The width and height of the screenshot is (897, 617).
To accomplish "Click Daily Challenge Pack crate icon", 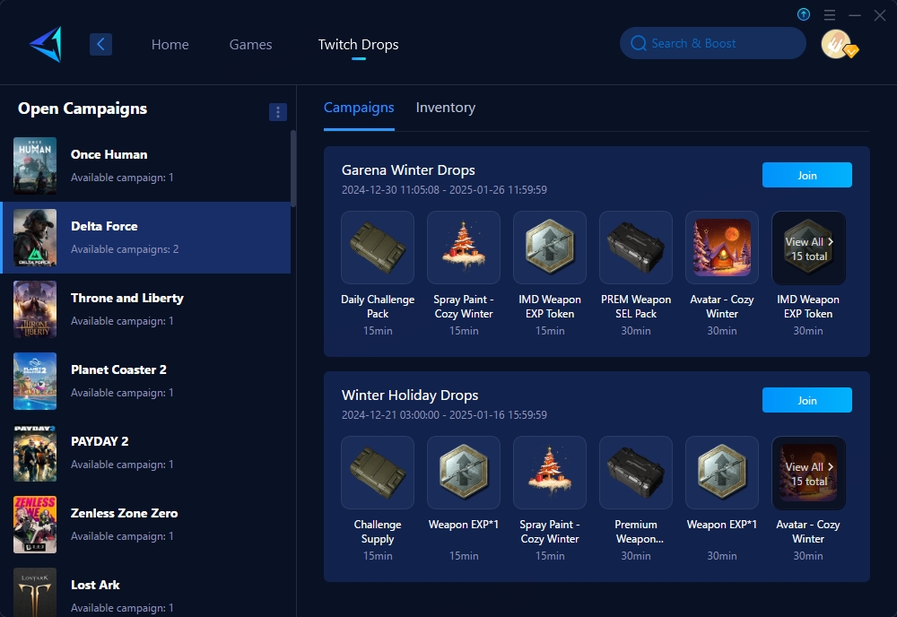I will (x=378, y=248).
